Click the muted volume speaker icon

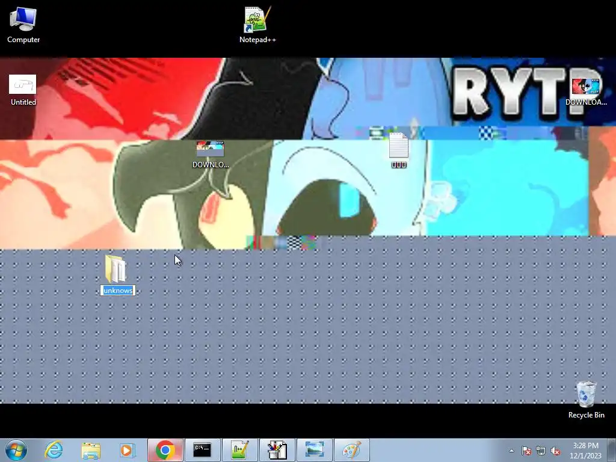click(555, 451)
